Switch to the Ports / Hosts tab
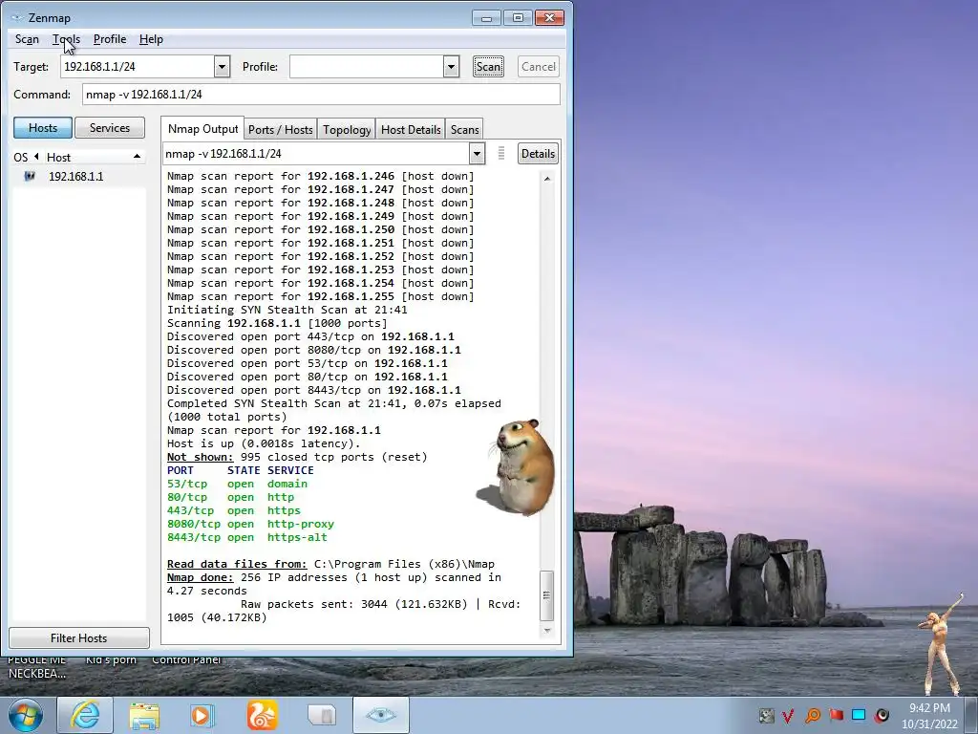978x734 pixels. point(280,130)
